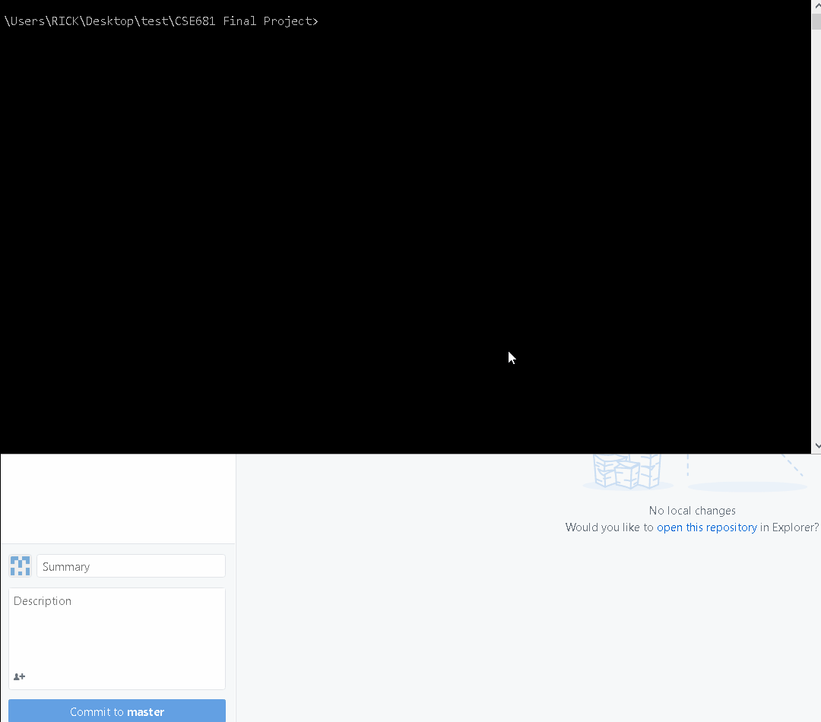821x722 pixels.
Task: Click the terminal scrollbar down arrow
Action: [x=816, y=446]
